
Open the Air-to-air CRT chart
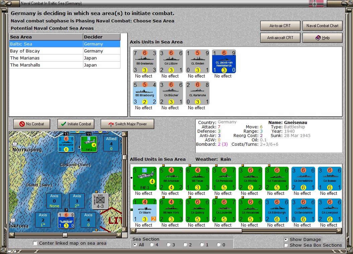(x=280, y=26)
